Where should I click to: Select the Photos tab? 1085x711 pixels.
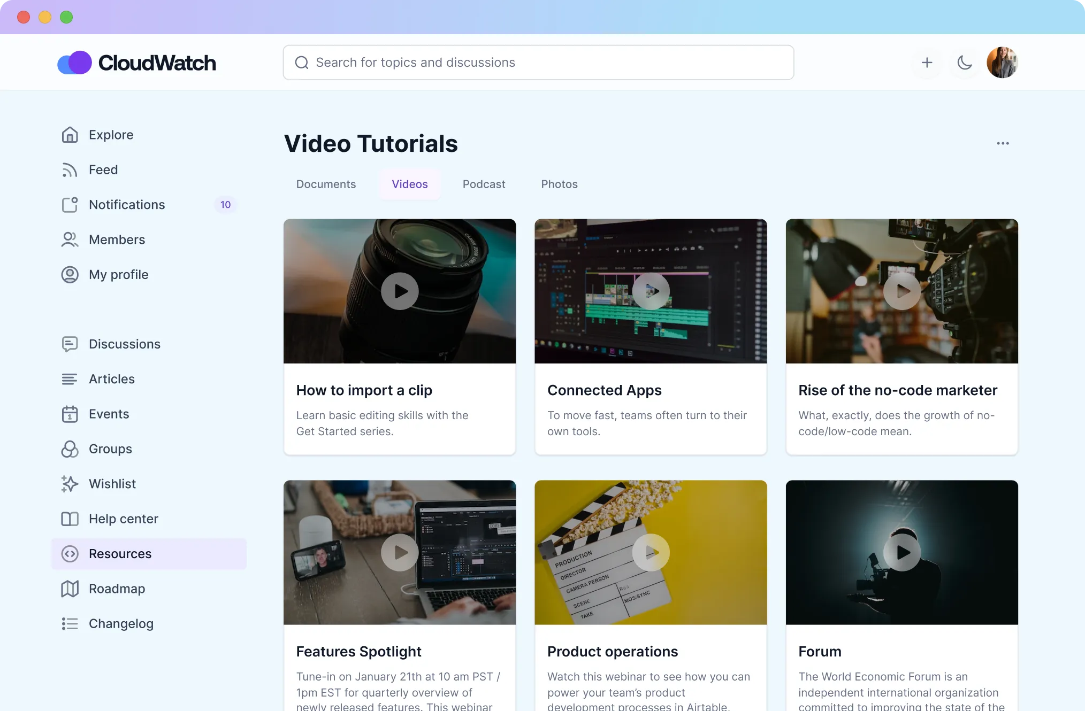(x=559, y=184)
